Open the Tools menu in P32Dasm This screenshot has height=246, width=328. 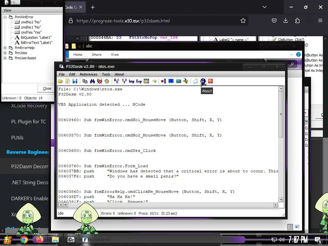point(106,74)
